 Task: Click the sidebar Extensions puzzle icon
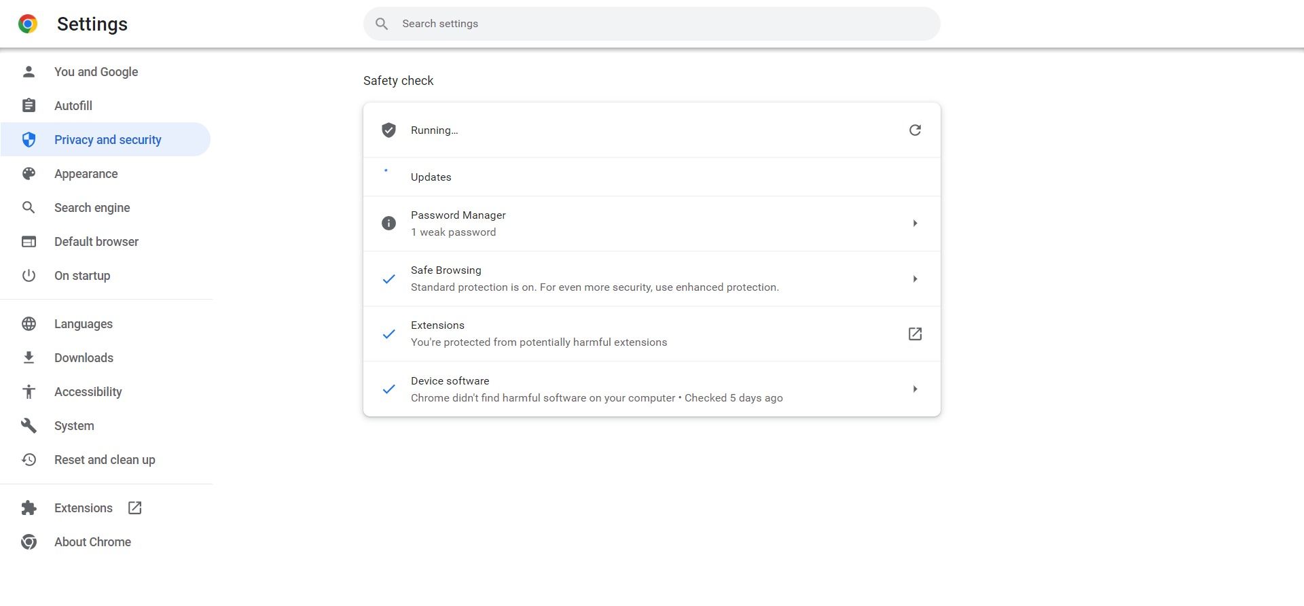[29, 508]
